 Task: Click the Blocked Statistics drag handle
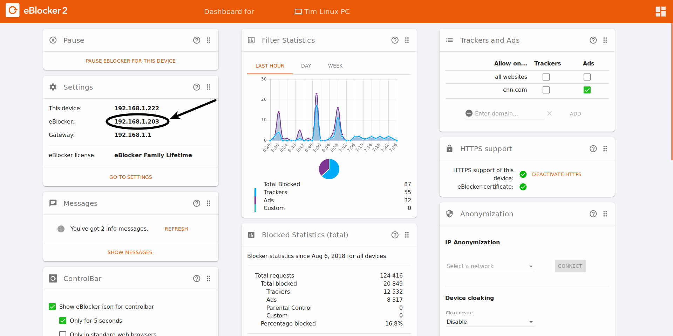coord(407,235)
